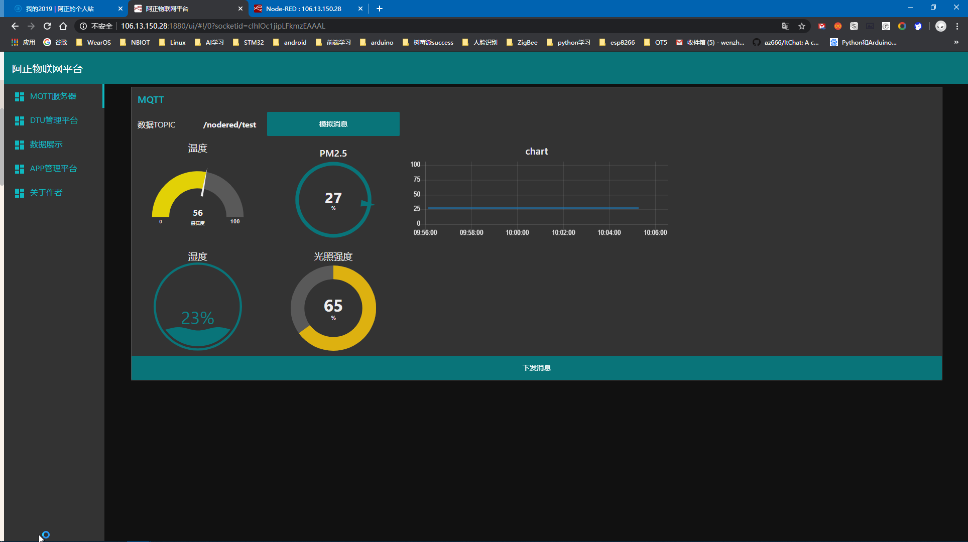The image size is (968, 542).
Task: Click the blue cat extension icon
Action: tap(918, 26)
